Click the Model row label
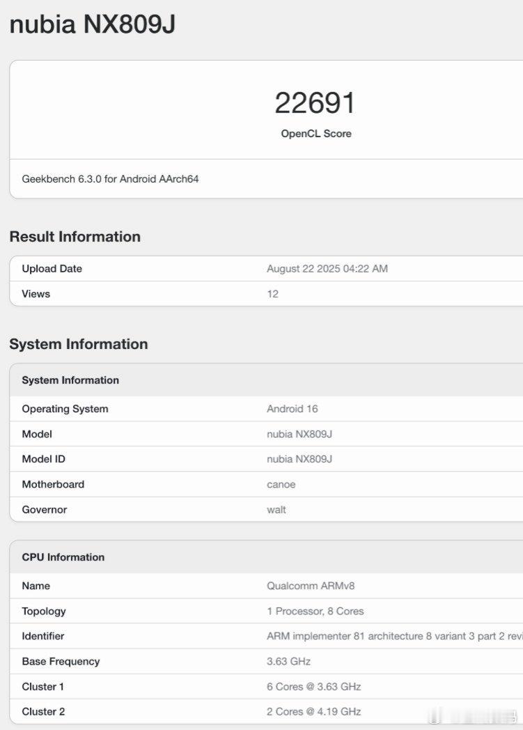This screenshot has width=523, height=730. (37, 434)
